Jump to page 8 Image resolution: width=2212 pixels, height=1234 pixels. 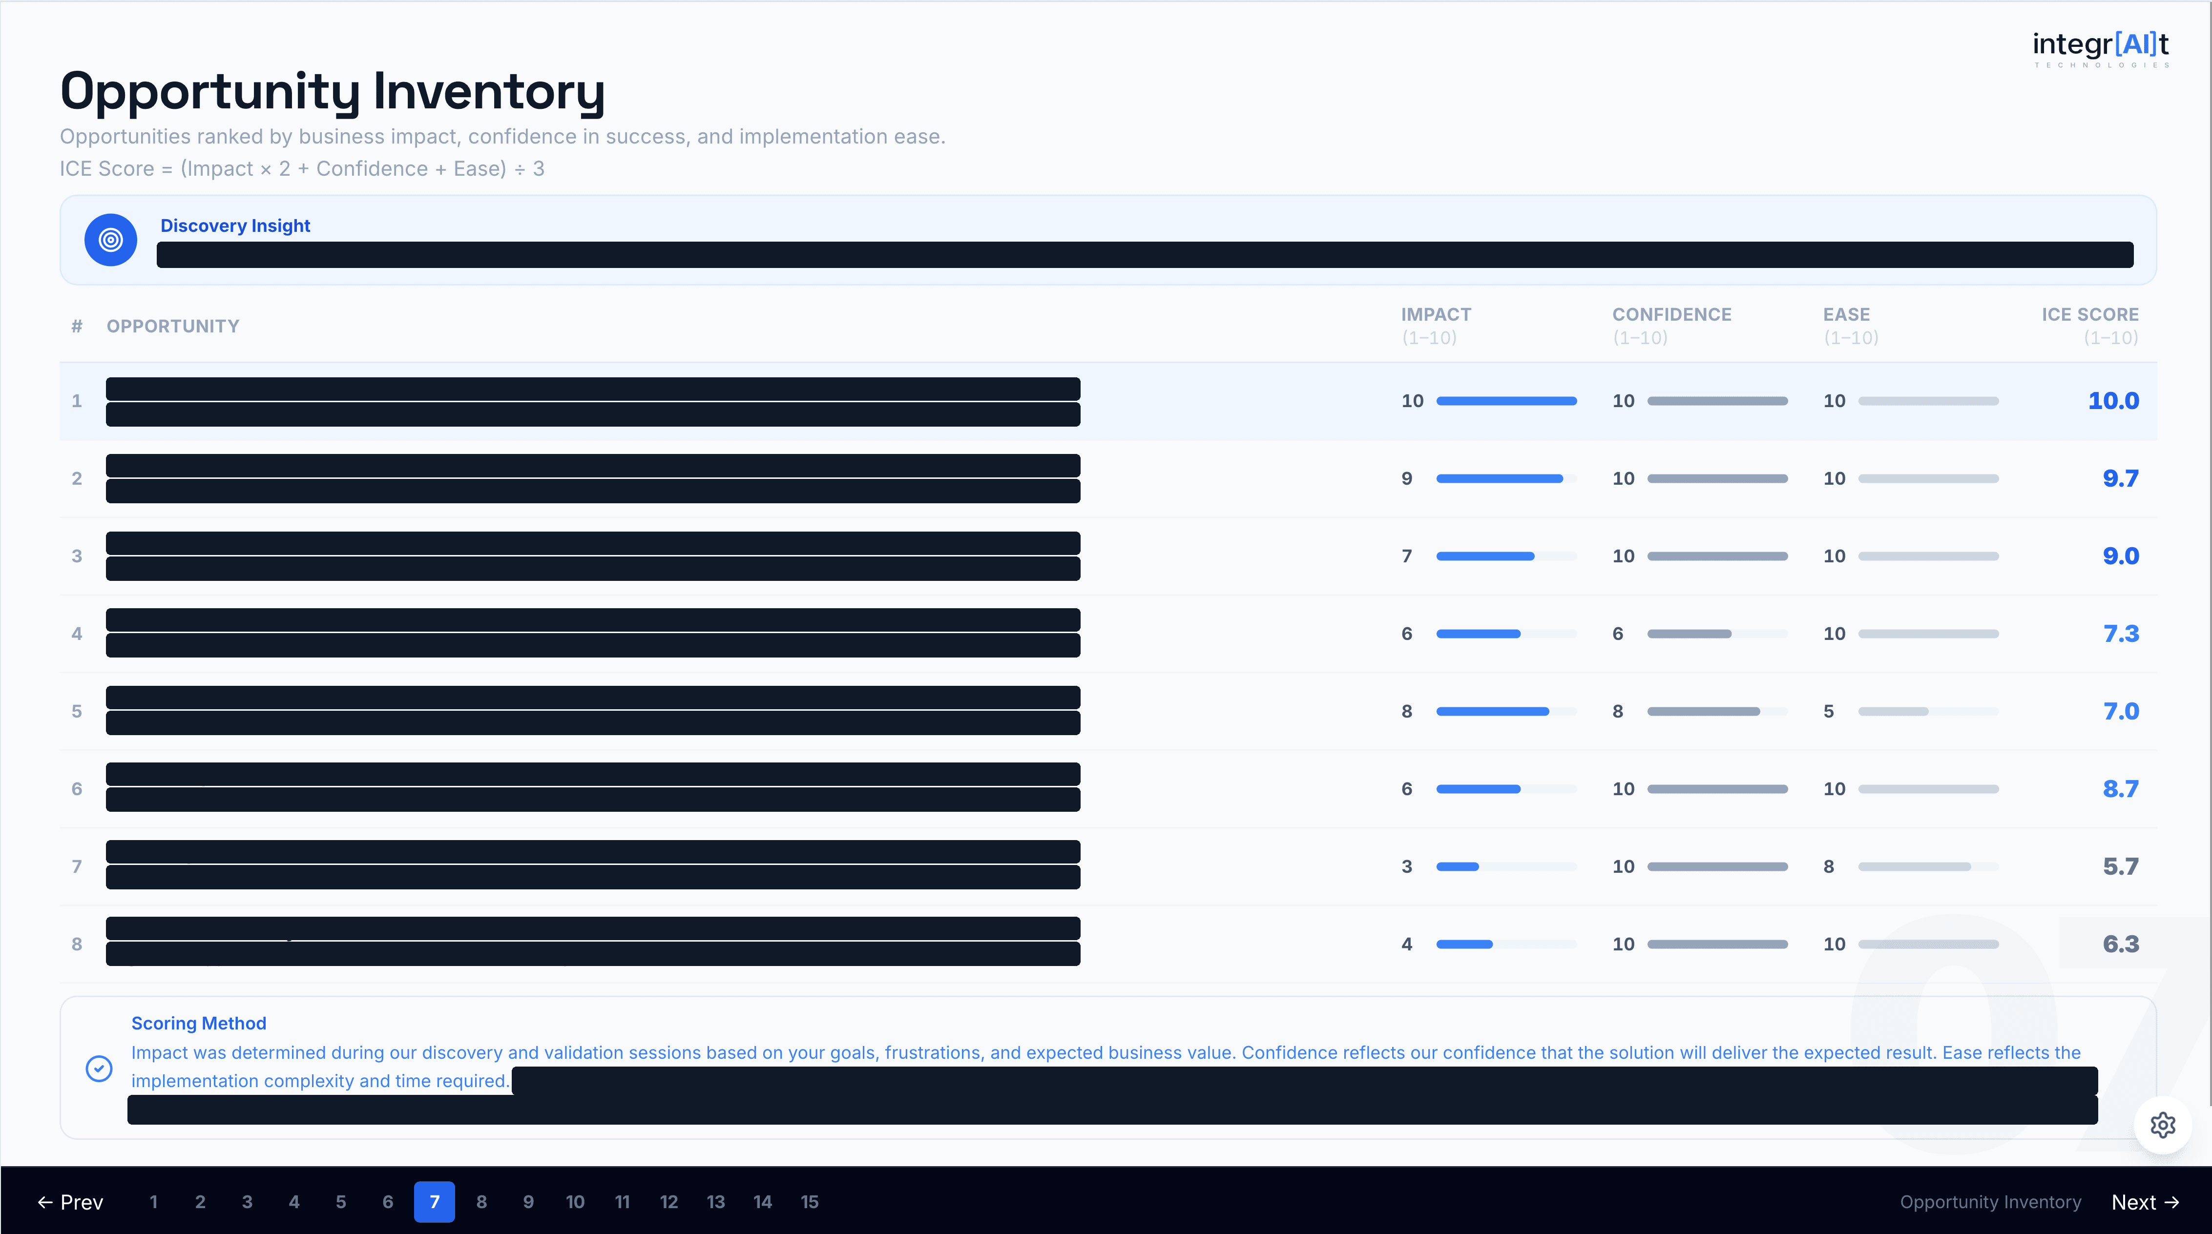(x=482, y=1201)
